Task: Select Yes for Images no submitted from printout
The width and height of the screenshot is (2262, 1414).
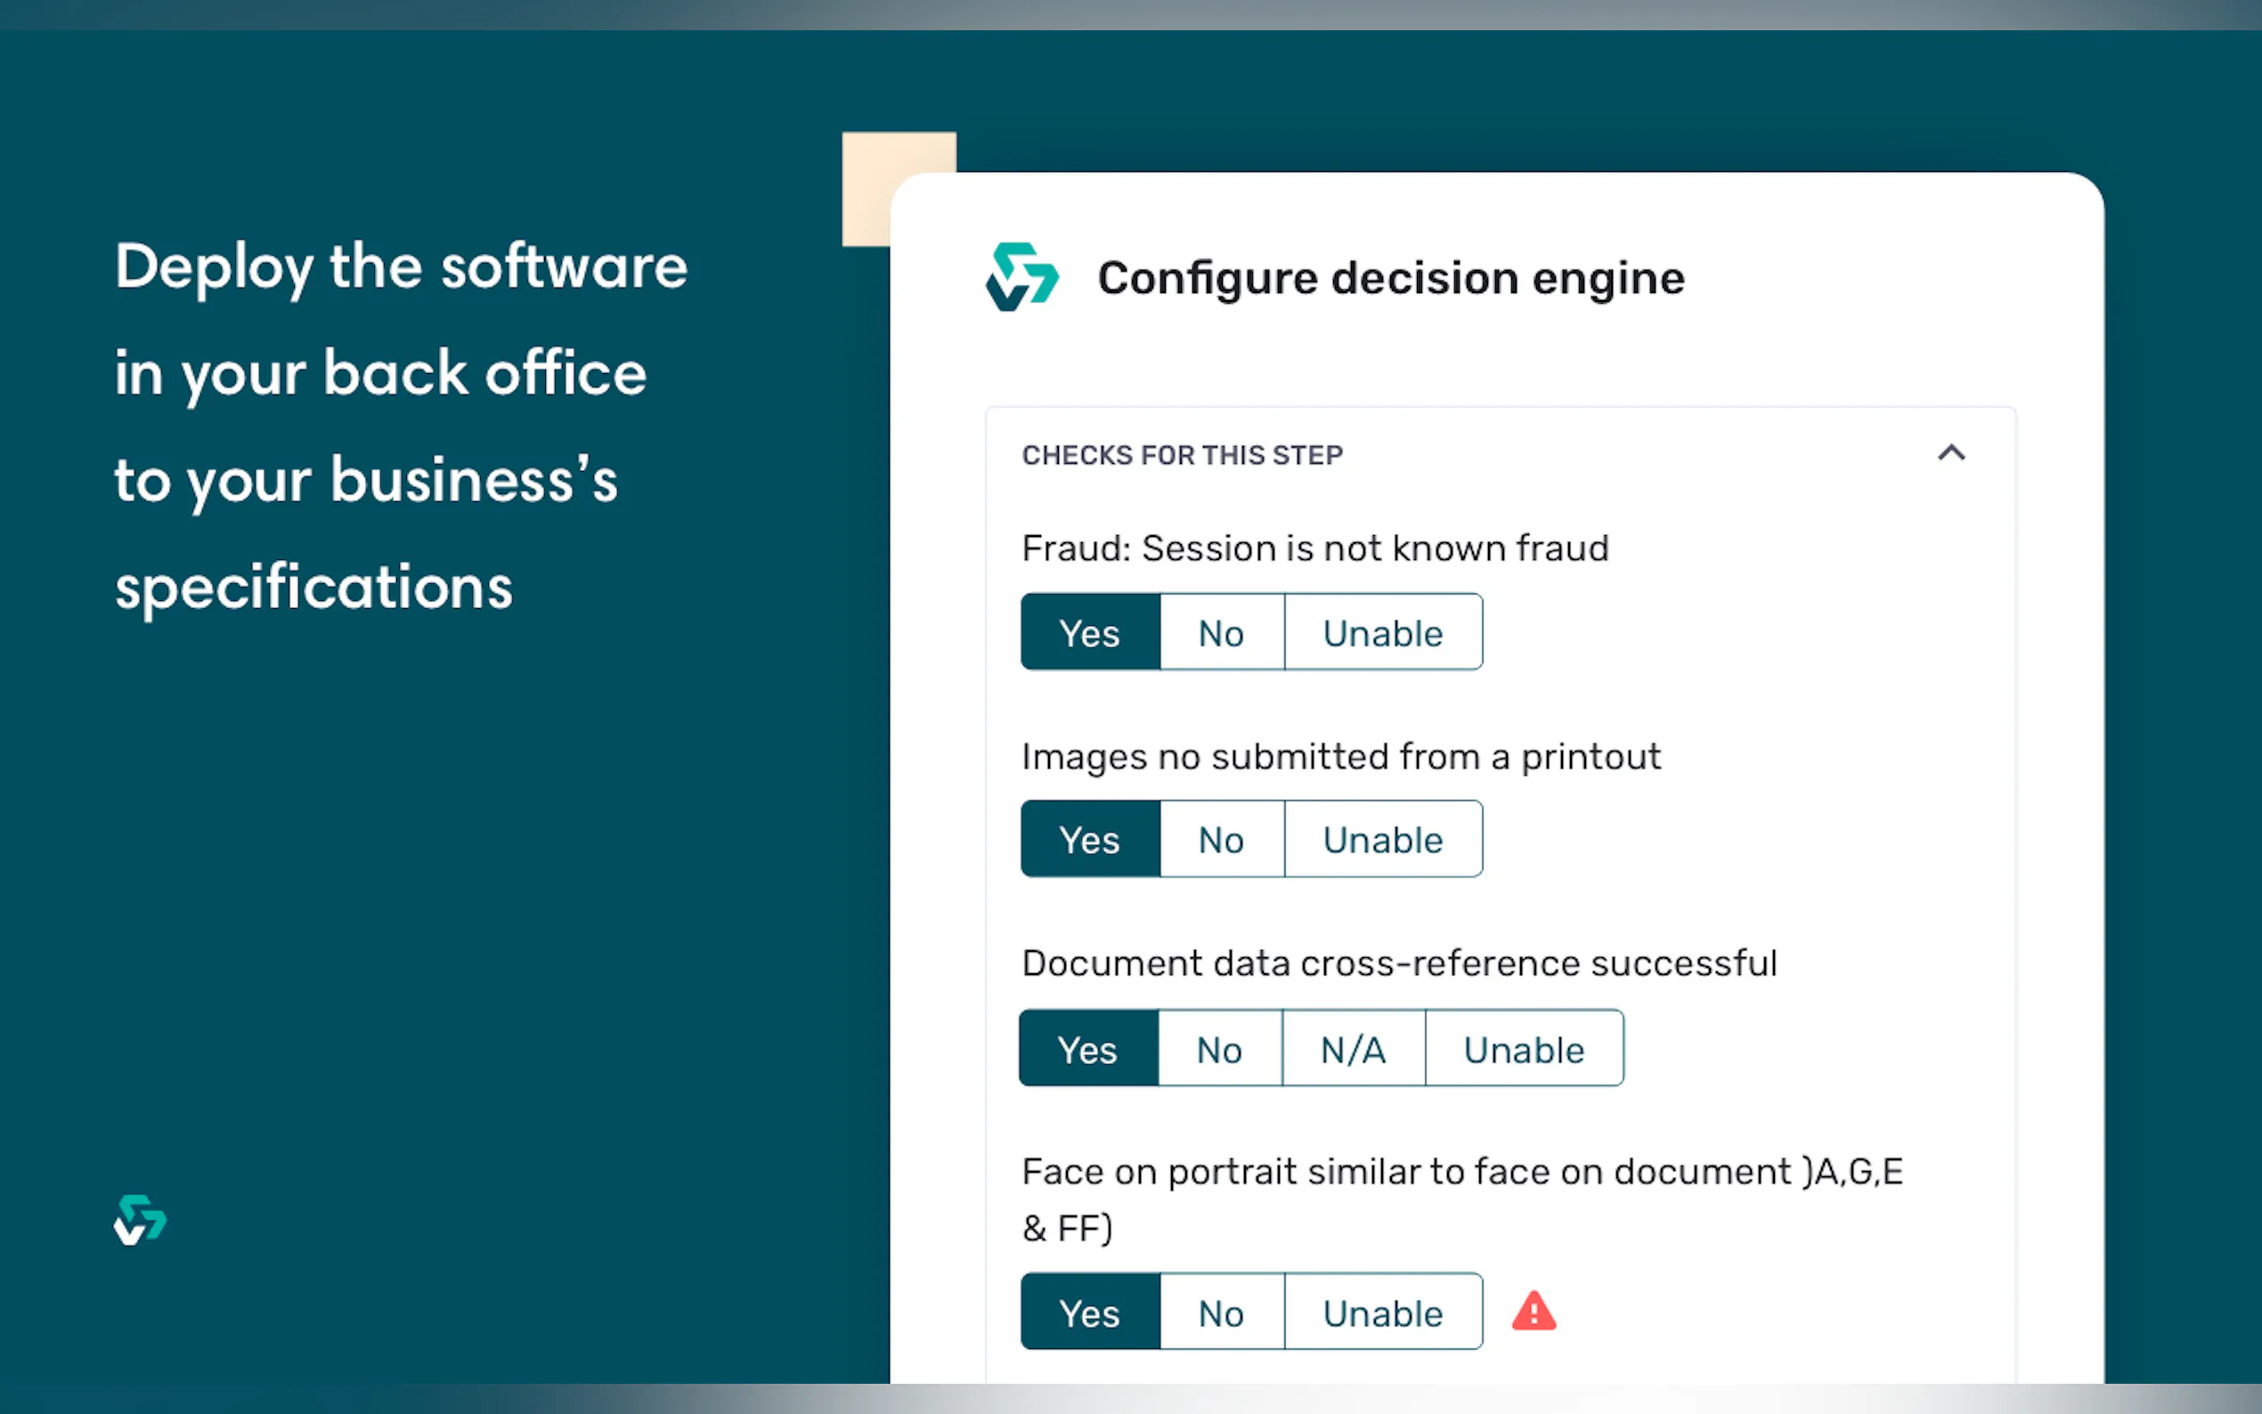Action: tap(1089, 840)
